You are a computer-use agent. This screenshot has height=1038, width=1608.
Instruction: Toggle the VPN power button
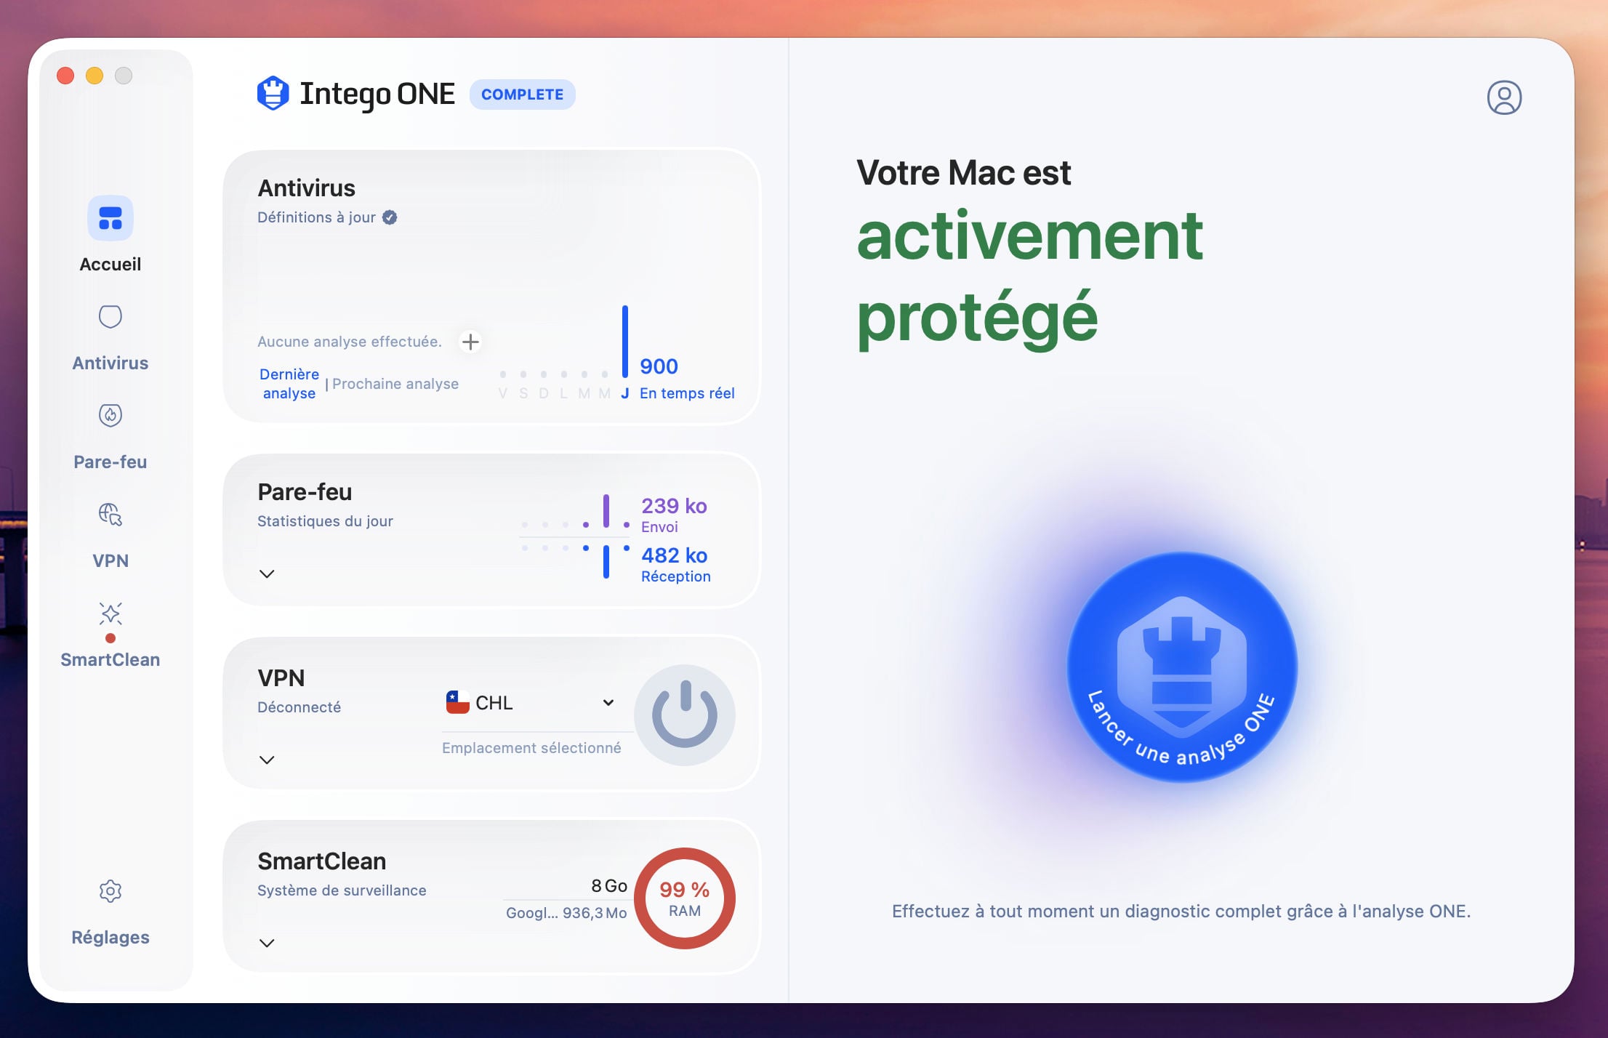pos(685,715)
